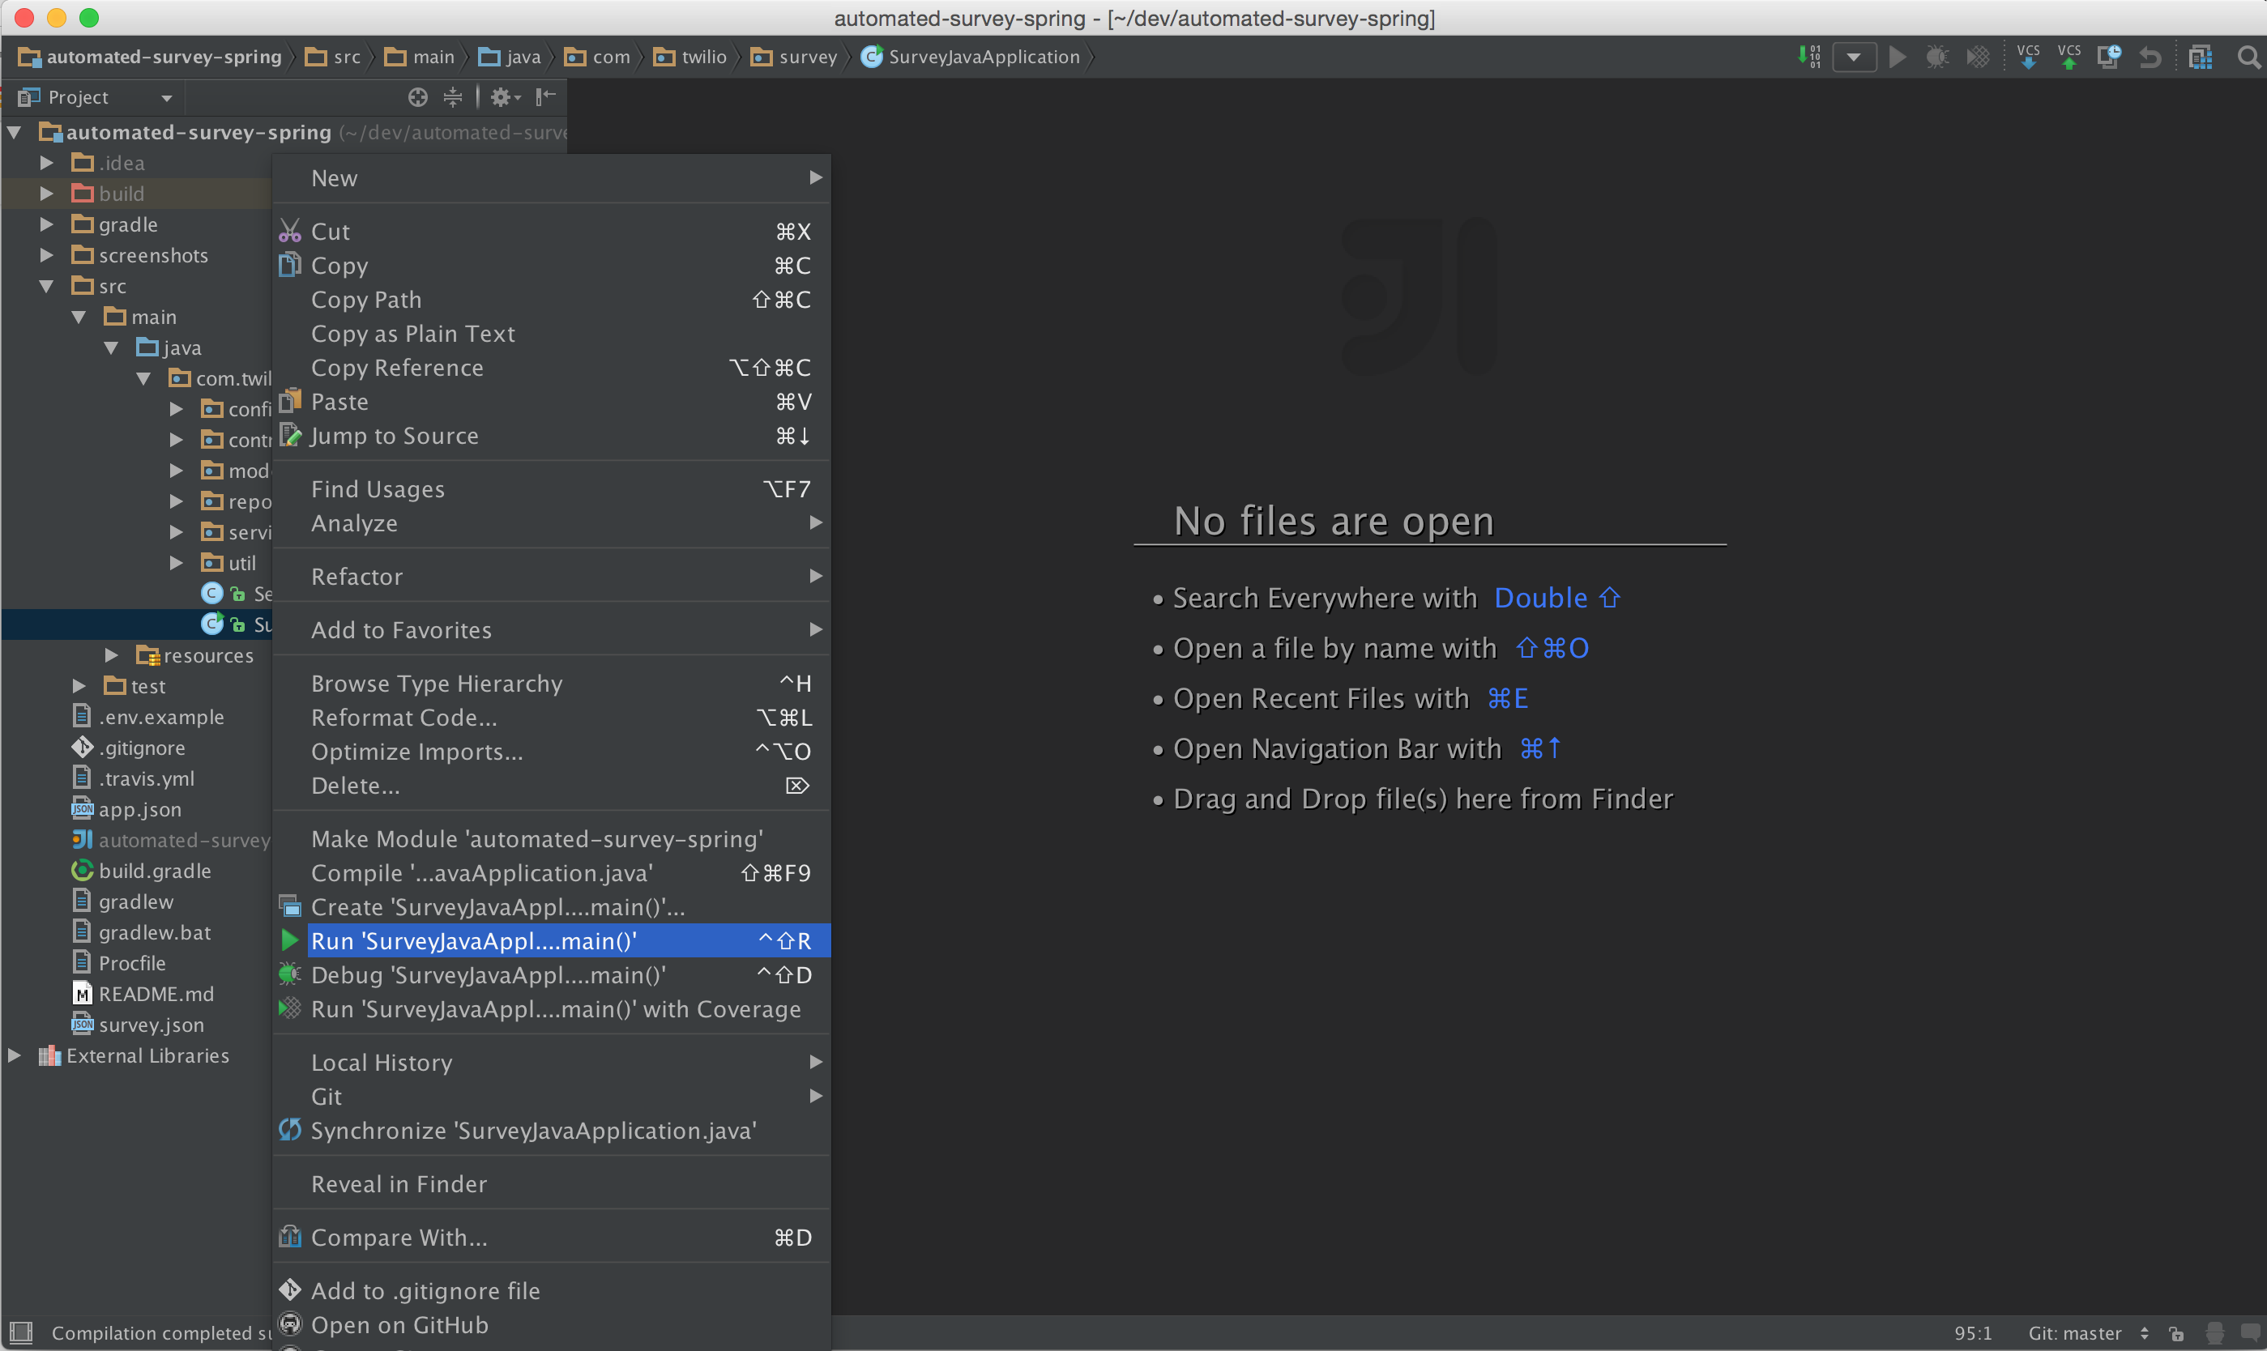Expand the build folder
This screenshot has height=1351, width=2267.
tap(46, 194)
